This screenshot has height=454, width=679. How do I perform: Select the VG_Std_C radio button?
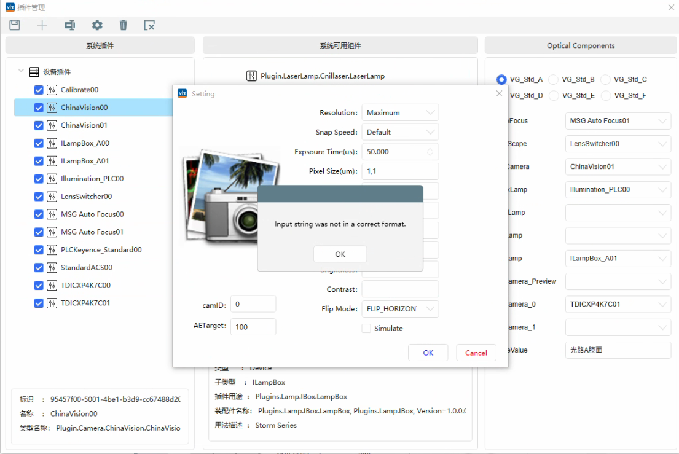pyautogui.click(x=605, y=79)
